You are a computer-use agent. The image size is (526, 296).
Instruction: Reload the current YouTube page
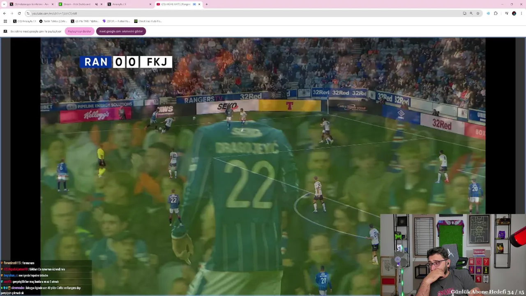[19, 13]
